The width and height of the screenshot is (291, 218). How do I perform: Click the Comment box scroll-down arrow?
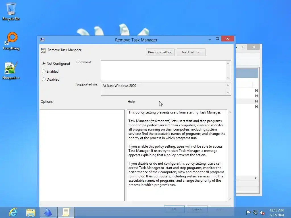(228, 78)
